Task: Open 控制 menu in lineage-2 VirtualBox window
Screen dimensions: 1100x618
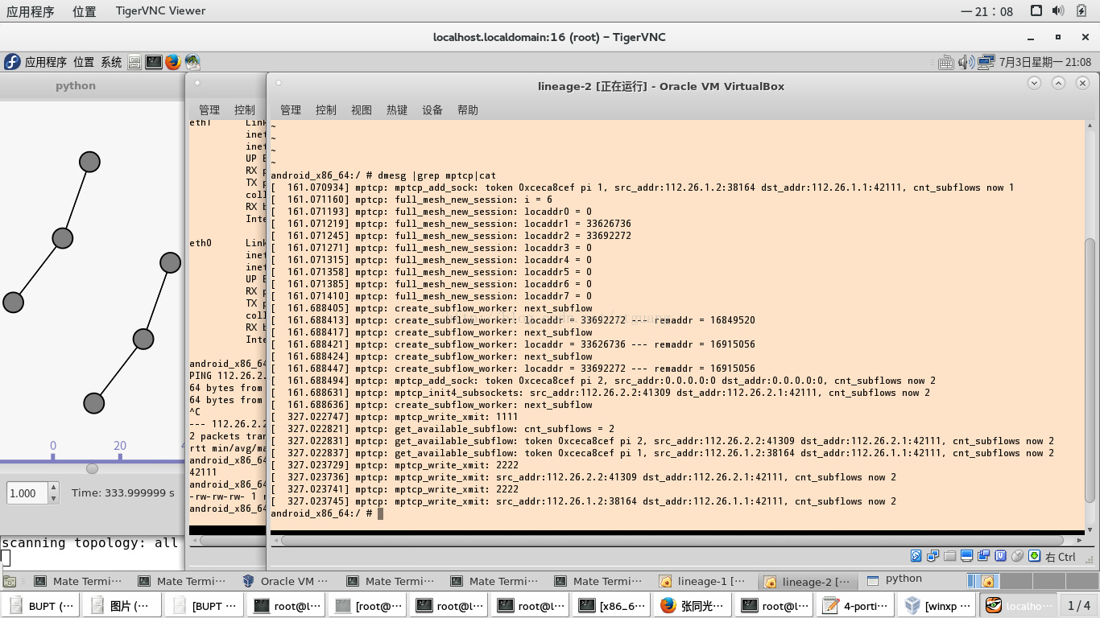Action: (326, 110)
